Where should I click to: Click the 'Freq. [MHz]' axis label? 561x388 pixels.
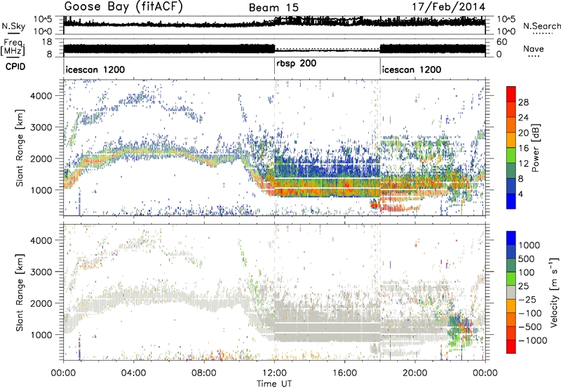(13, 47)
